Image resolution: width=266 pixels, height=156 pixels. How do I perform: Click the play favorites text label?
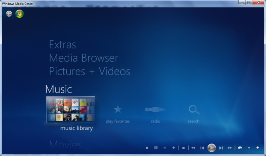(118, 121)
